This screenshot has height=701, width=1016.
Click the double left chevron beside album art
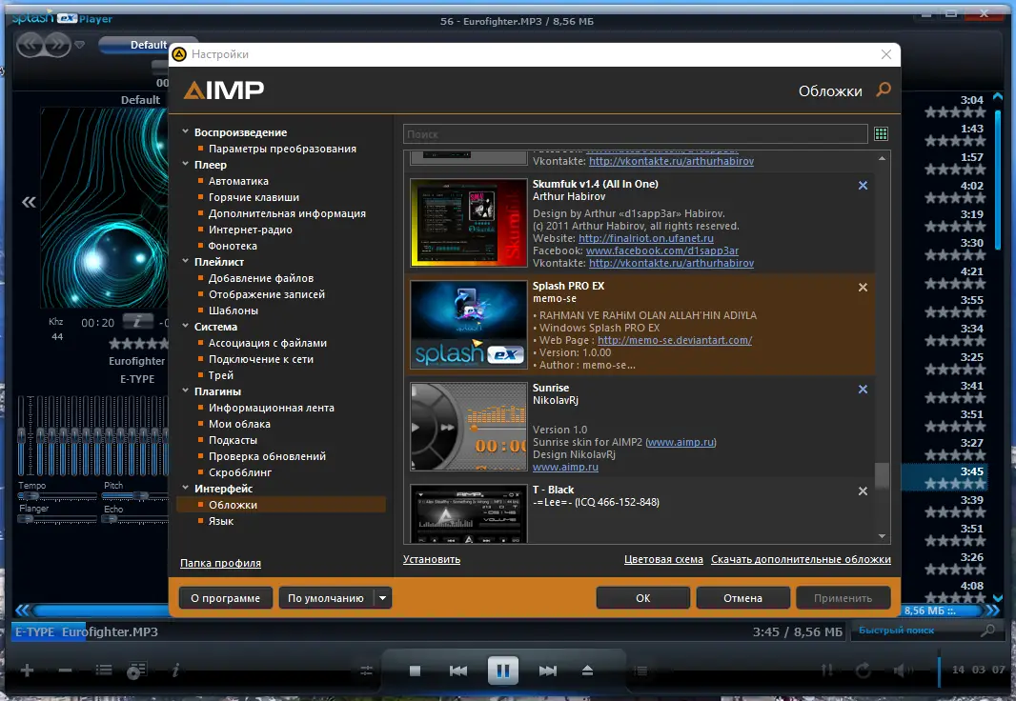pyautogui.click(x=29, y=203)
